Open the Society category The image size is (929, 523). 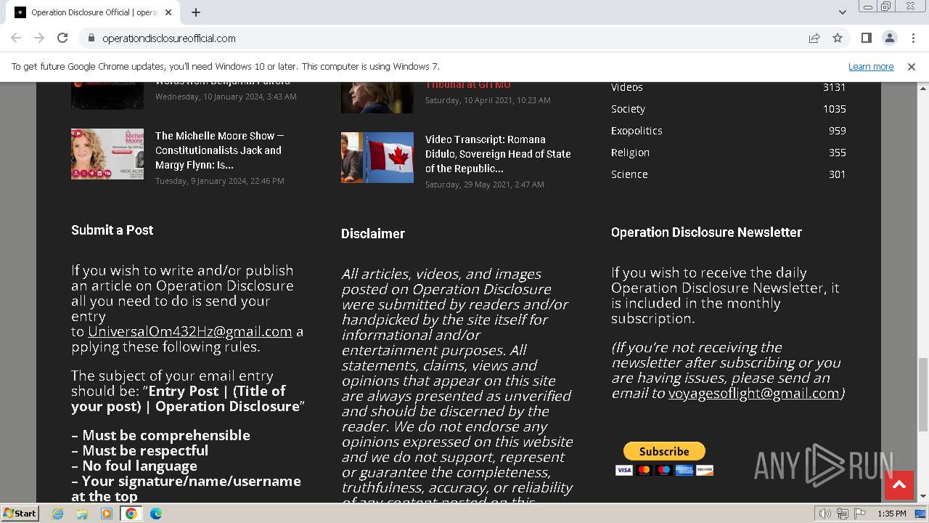tap(628, 109)
